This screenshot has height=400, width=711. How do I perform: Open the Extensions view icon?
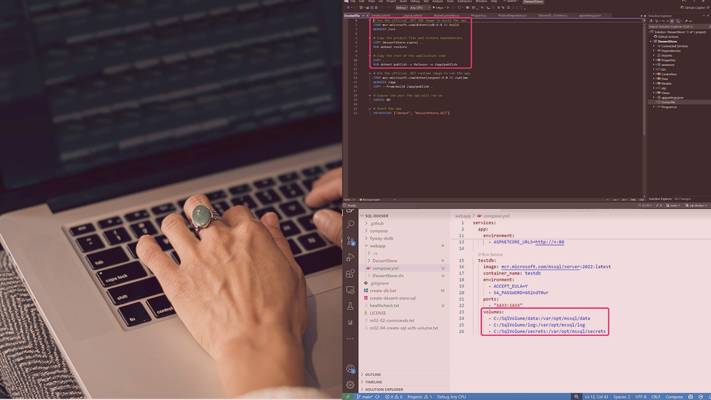coord(350,274)
